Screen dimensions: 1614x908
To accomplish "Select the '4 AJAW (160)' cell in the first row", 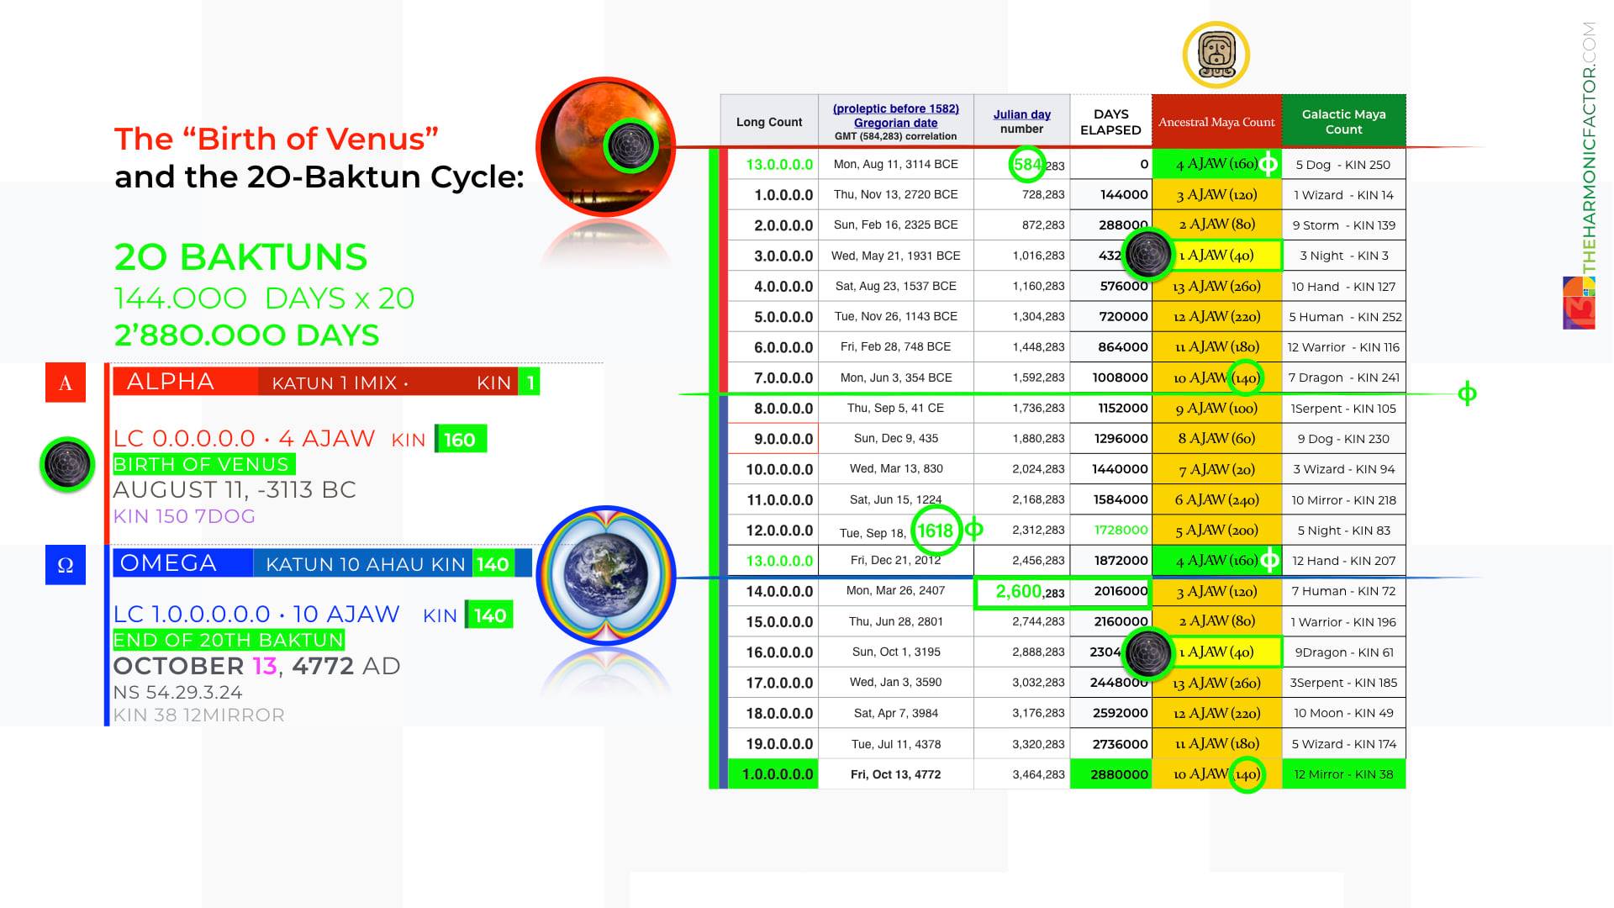I will click(x=1216, y=164).
